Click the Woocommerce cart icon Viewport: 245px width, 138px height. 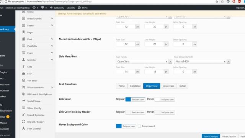[23, 87]
